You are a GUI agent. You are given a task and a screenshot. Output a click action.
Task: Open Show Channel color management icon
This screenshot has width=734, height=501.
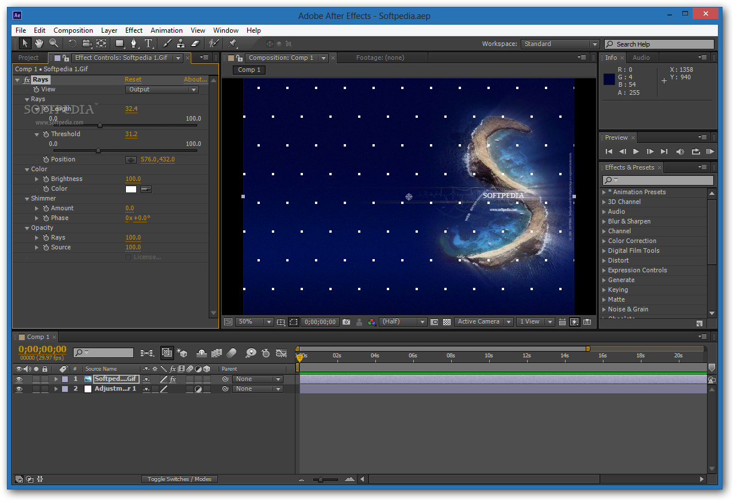(x=372, y=322)
